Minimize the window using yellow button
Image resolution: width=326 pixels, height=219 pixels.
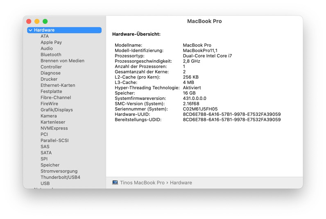(37, 21)
